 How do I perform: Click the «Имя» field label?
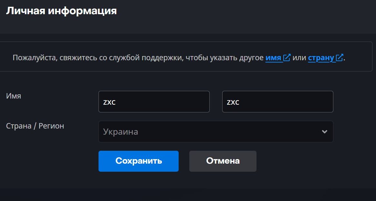pos(14,96)
